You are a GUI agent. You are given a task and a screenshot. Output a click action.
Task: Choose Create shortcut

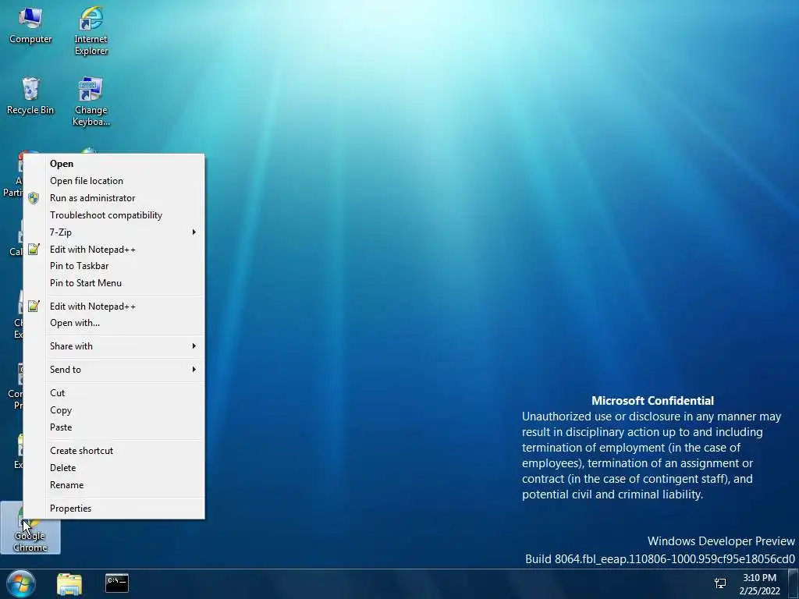click(x=114, y=451)
